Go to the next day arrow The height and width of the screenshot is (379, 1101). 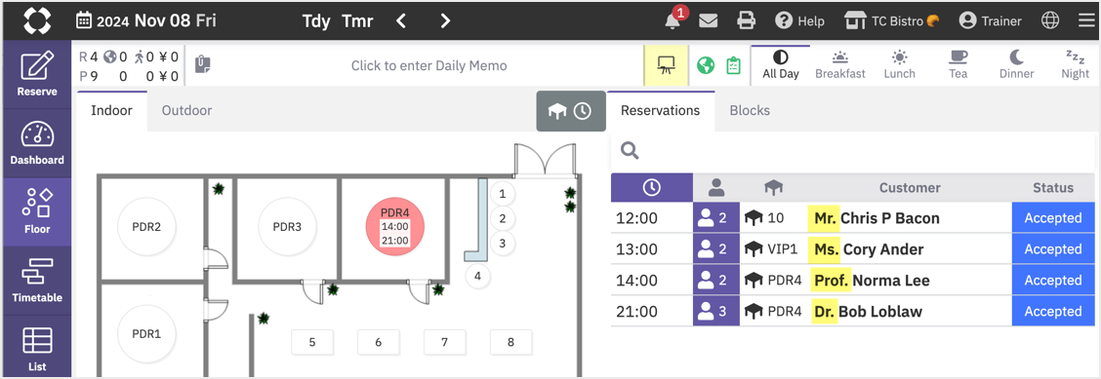pyautogui.click(x=445, y=21)
